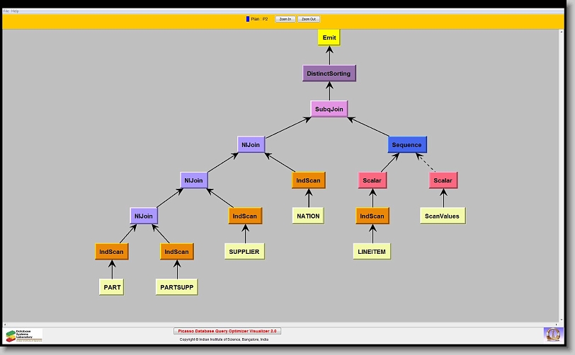Click the Picasso Database Query Optimizer Visualizer button
This screenshot has width=575, height=355.
tap(227, 330)
